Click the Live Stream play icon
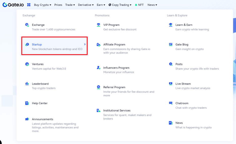The width and height of the screenshot is (236, 144). 170,84
